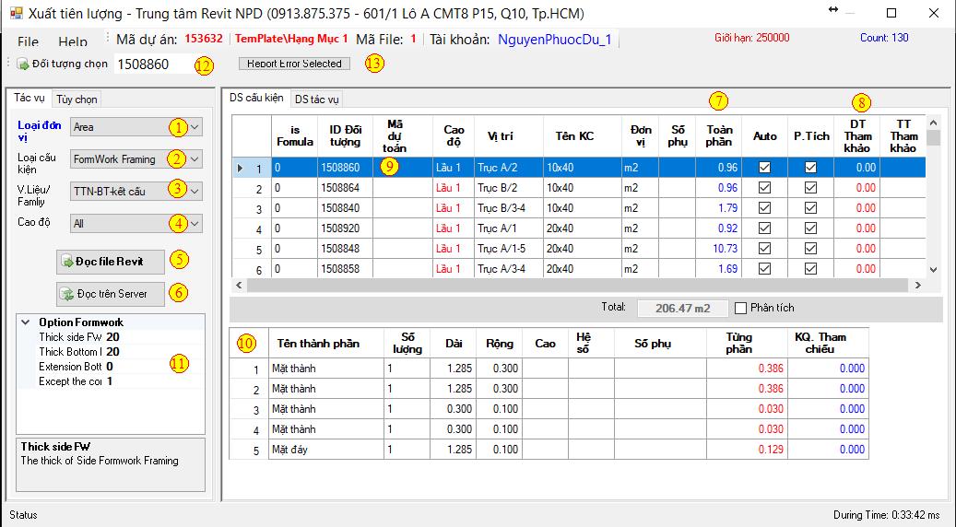Toggle Auto checkbox for object 1508860
This screenshot has height=527, width=956.
click(x=764, y=168)
